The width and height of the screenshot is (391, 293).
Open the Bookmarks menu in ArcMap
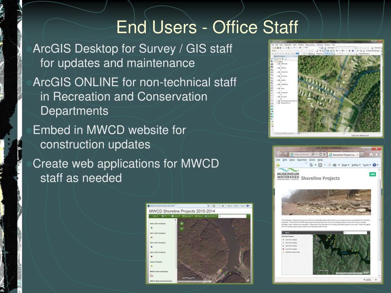(x=288, y=45)
